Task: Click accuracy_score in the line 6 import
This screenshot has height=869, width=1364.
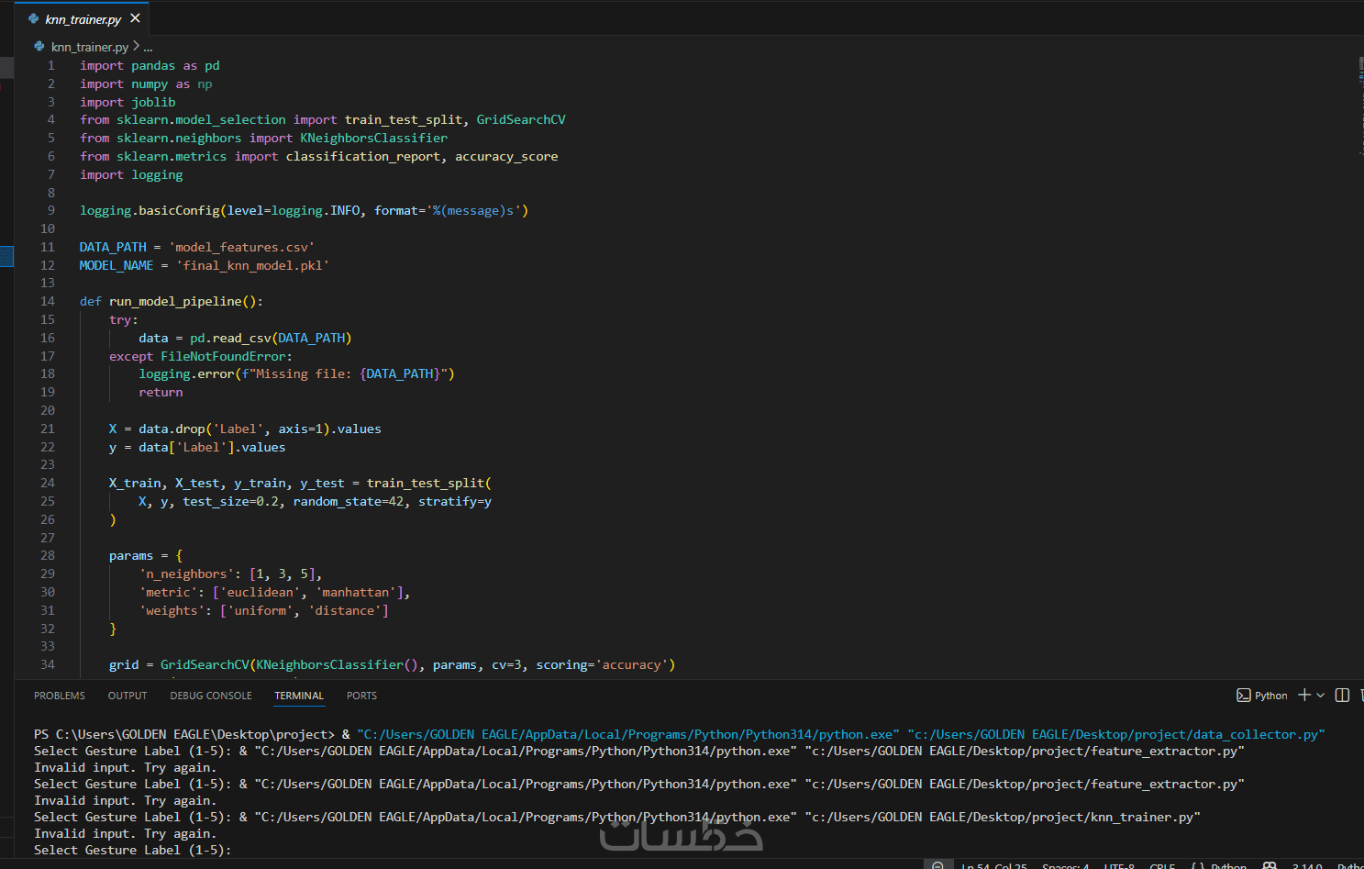Action: [506, 156]
